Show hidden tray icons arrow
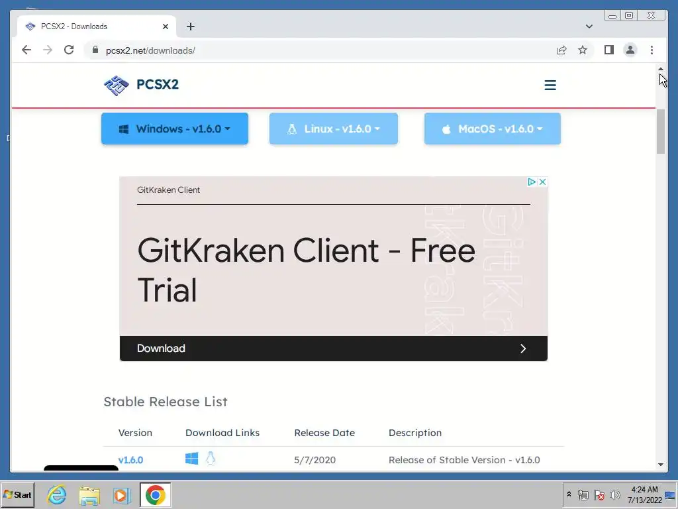 tap(569, 494)
